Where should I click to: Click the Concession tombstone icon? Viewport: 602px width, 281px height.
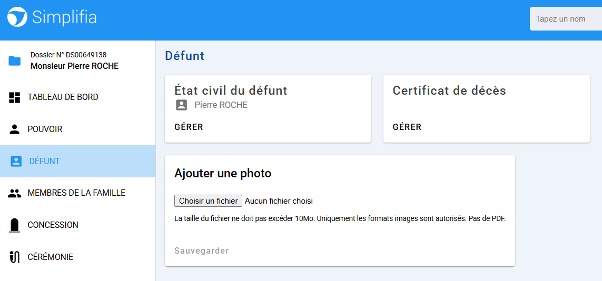click(15, 225)
